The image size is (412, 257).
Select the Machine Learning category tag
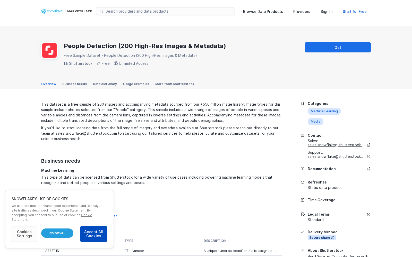coord(324,111)
